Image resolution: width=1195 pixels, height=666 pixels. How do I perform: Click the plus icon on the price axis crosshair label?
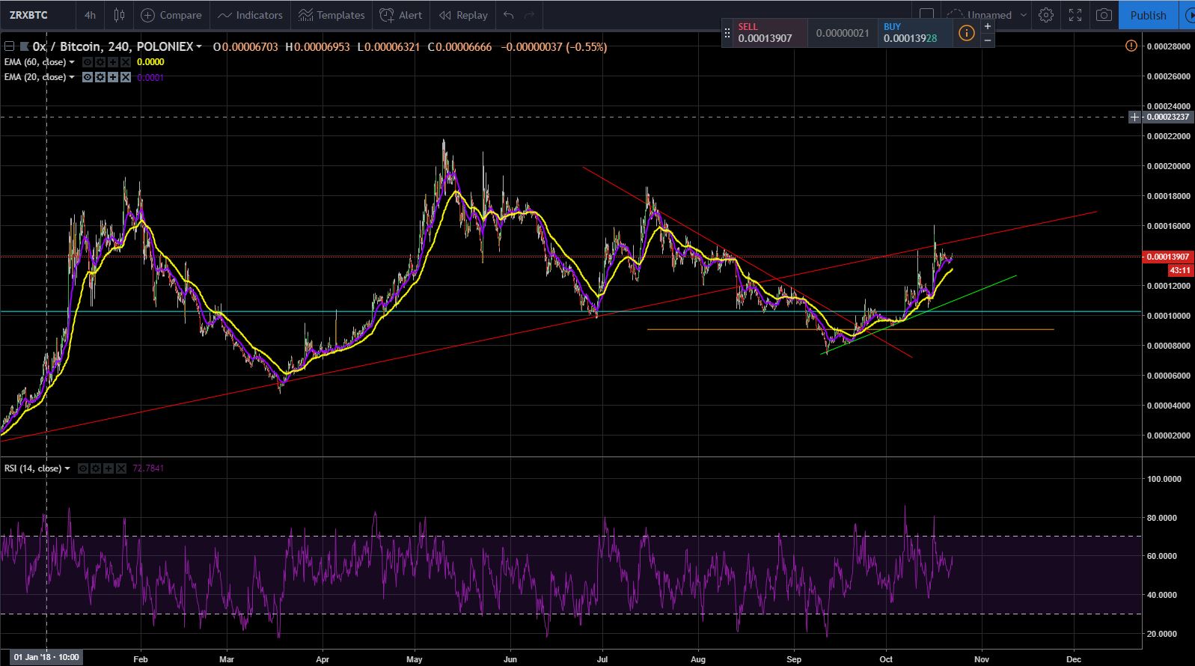point(1135,117)
